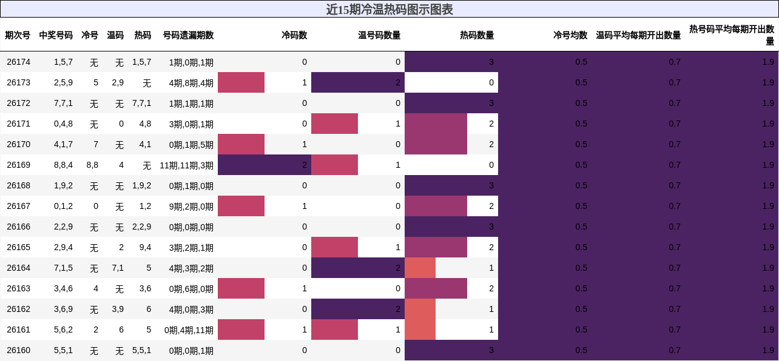779x361 pixels.
Task: Click period number 26174
Action: click(x=18, y=62)
